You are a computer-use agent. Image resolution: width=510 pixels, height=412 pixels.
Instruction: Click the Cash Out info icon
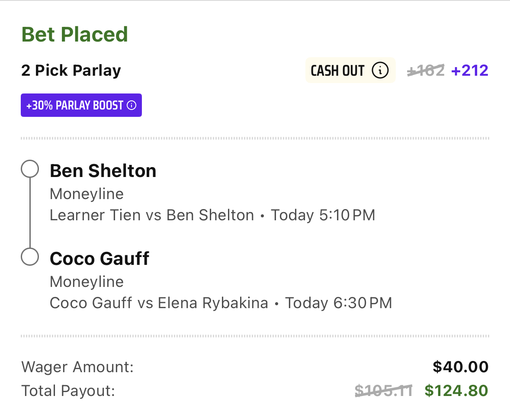tap(380, 70)
